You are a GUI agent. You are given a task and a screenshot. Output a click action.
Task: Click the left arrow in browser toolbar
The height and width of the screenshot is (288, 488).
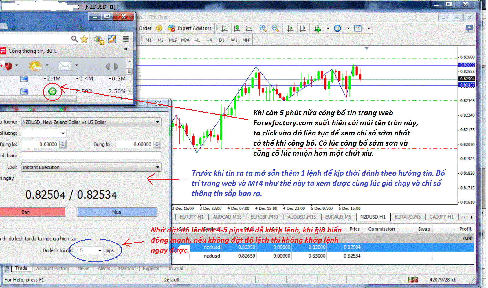108,67
